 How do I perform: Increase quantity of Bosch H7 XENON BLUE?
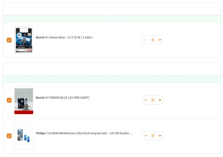160,100
